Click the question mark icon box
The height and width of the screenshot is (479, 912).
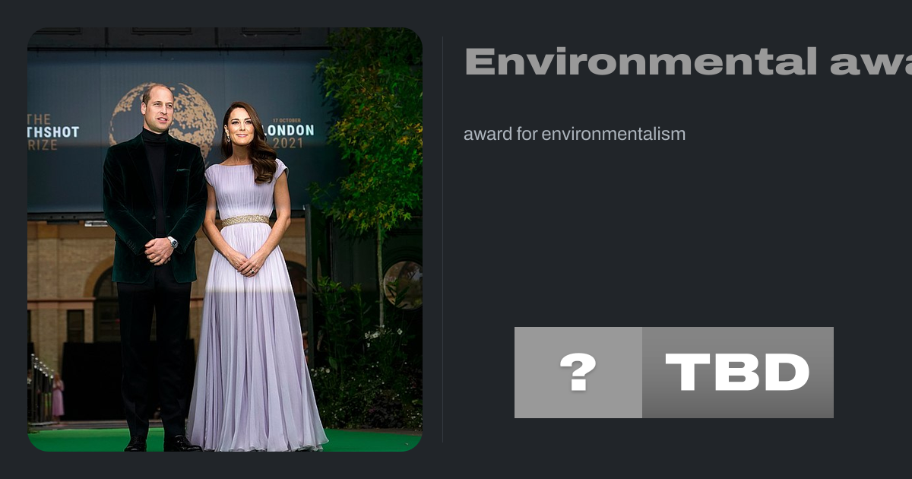(578, 373)
